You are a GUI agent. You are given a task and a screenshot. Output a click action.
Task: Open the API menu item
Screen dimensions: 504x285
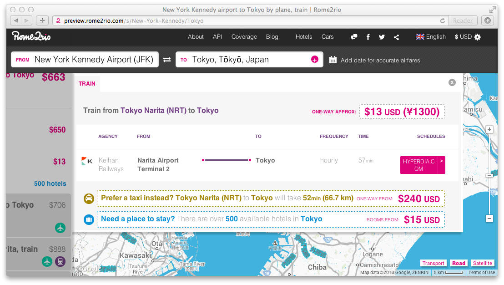(x=217, y=37)
